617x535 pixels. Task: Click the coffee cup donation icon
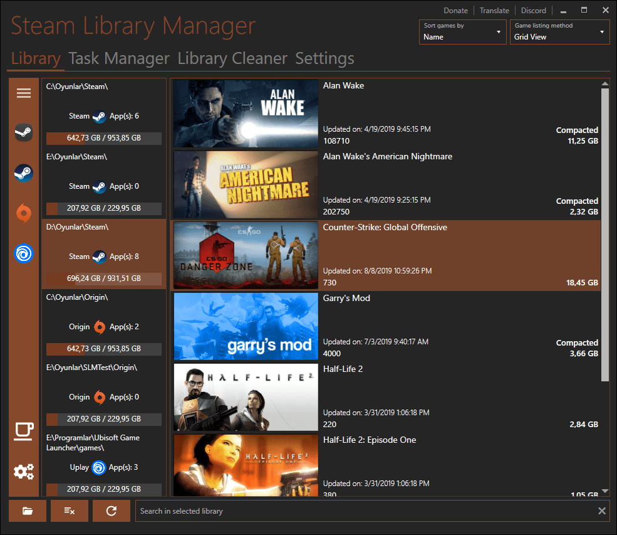tap(23, 432)
